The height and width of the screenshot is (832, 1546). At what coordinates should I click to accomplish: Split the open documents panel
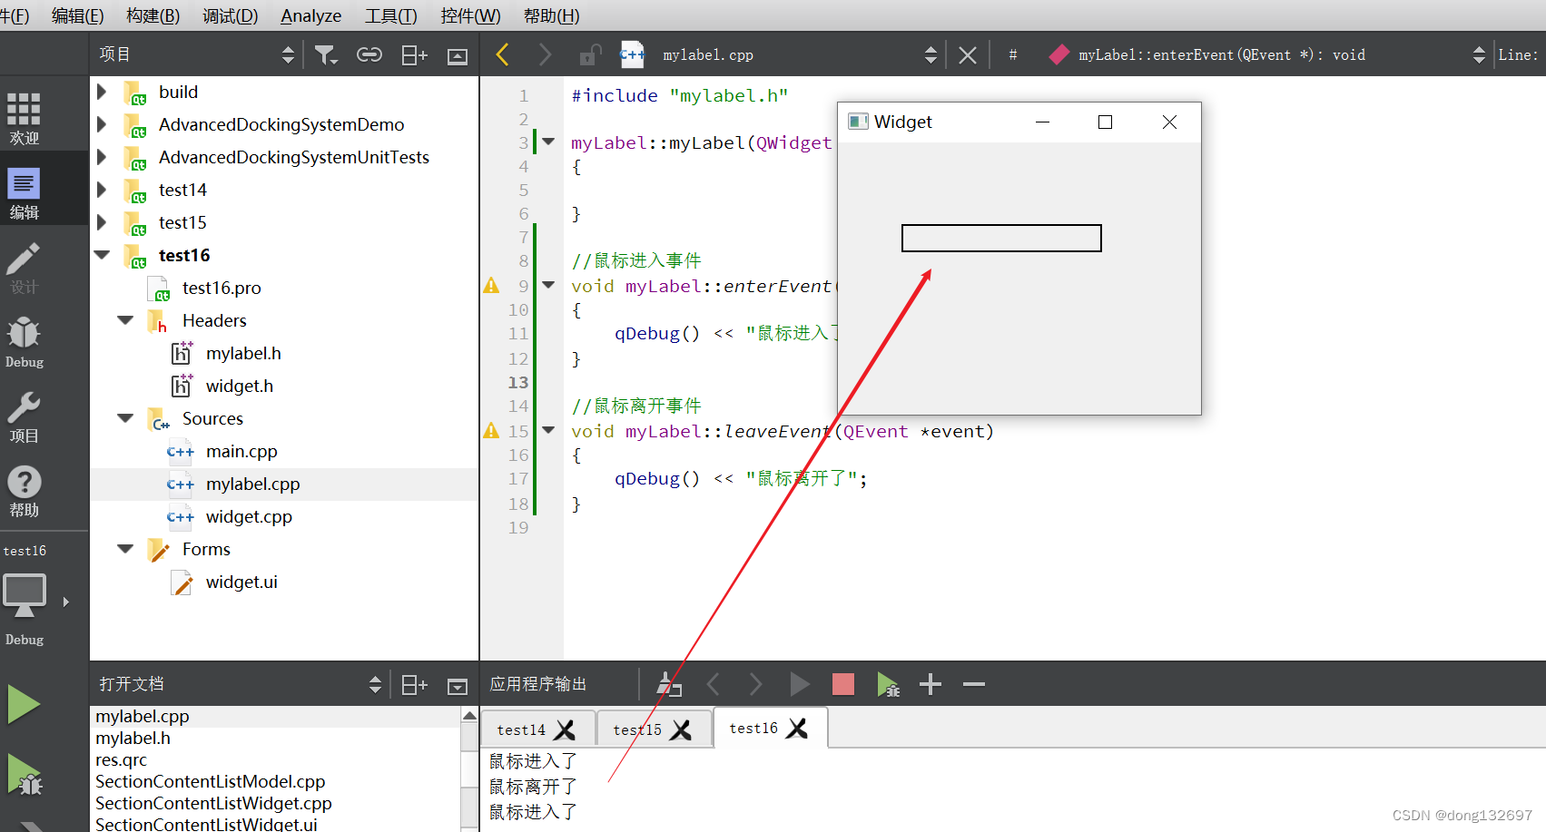point(414,685)
